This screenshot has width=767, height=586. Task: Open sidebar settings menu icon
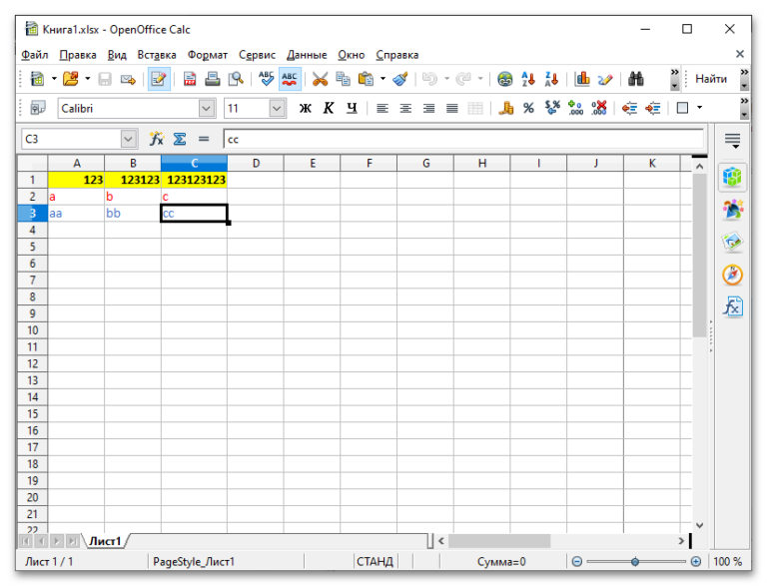[x=732, y=141]
